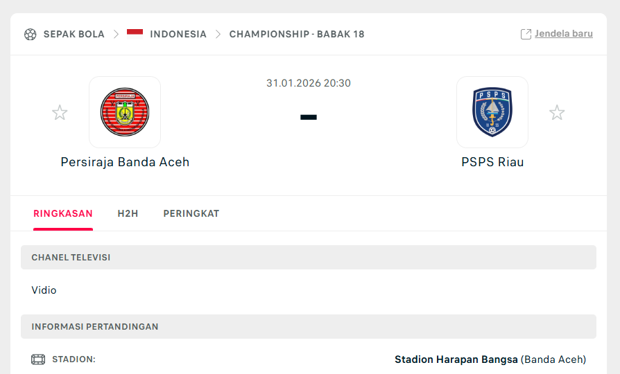
Task: Select the Peringkat tab
Action: pyautogui.click(x=191, y=213)
